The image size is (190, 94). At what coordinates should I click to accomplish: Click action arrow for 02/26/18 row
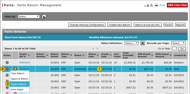(x=7, y=75)
